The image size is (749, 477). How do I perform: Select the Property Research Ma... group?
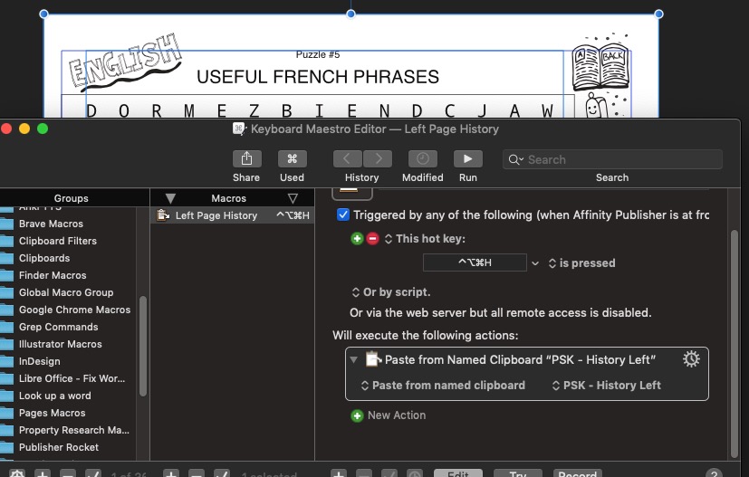[74, 430]
